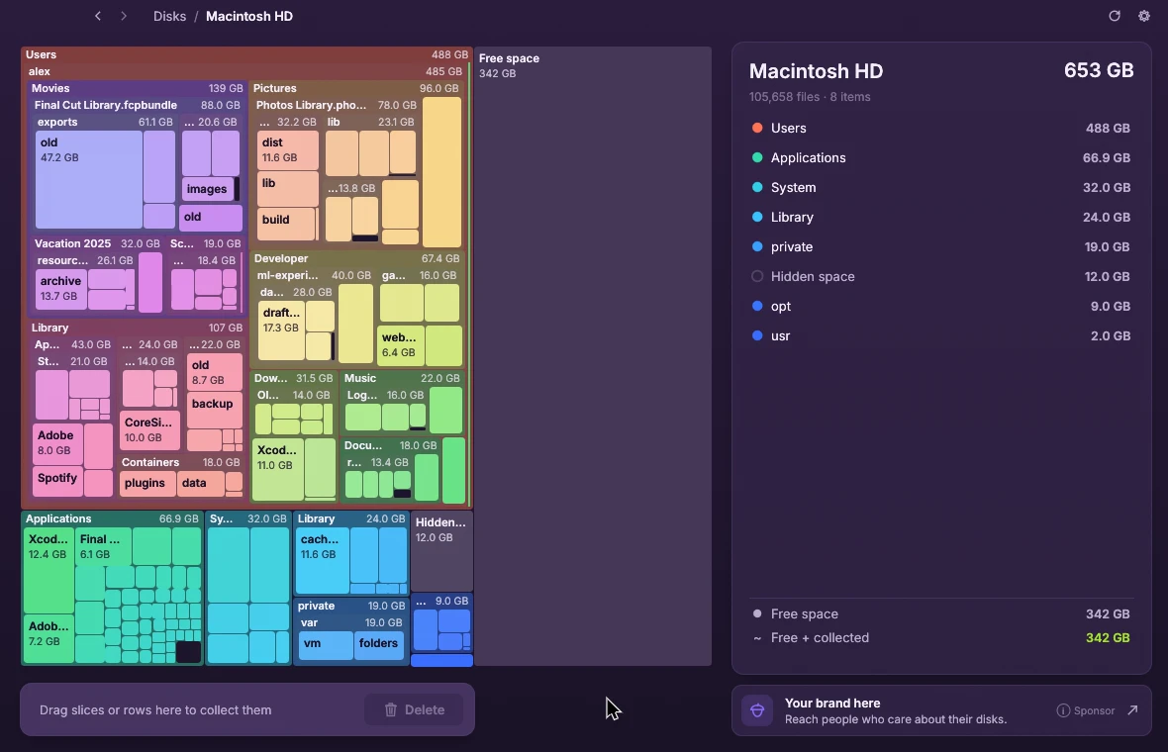Select the old 8.7 GB block
This screenshot has width=1168, height=752.
tap(214, 372)
